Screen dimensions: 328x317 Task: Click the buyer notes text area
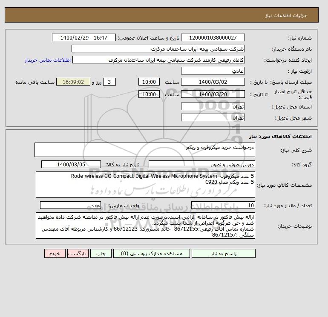click(x=145, y=226)
